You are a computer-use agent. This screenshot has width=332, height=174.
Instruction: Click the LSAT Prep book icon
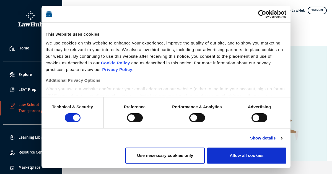click(12, 90)
